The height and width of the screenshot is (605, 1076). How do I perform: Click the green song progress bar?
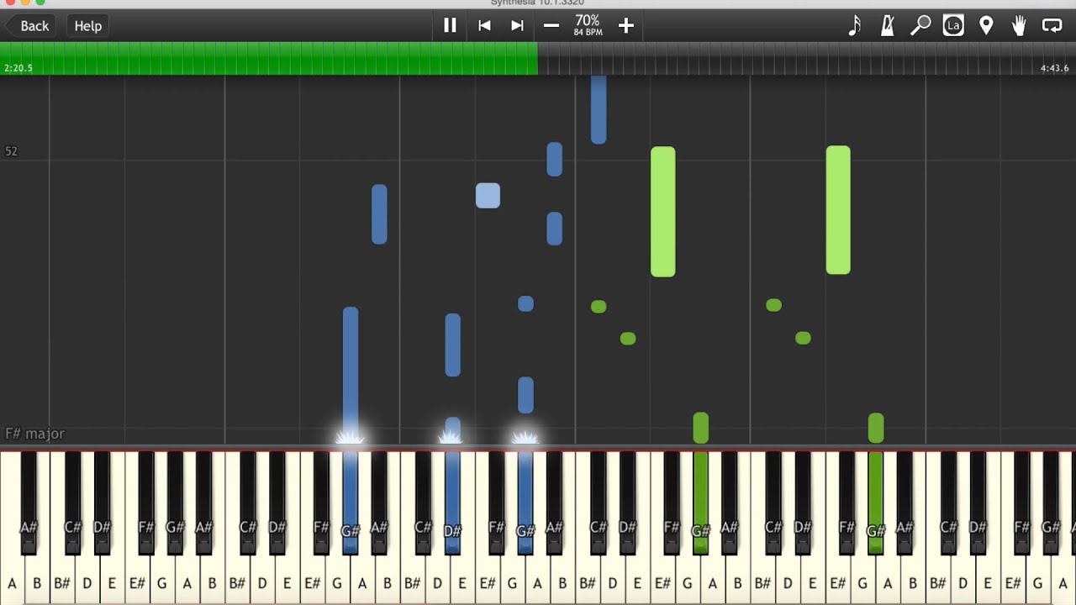coord(269,59)
